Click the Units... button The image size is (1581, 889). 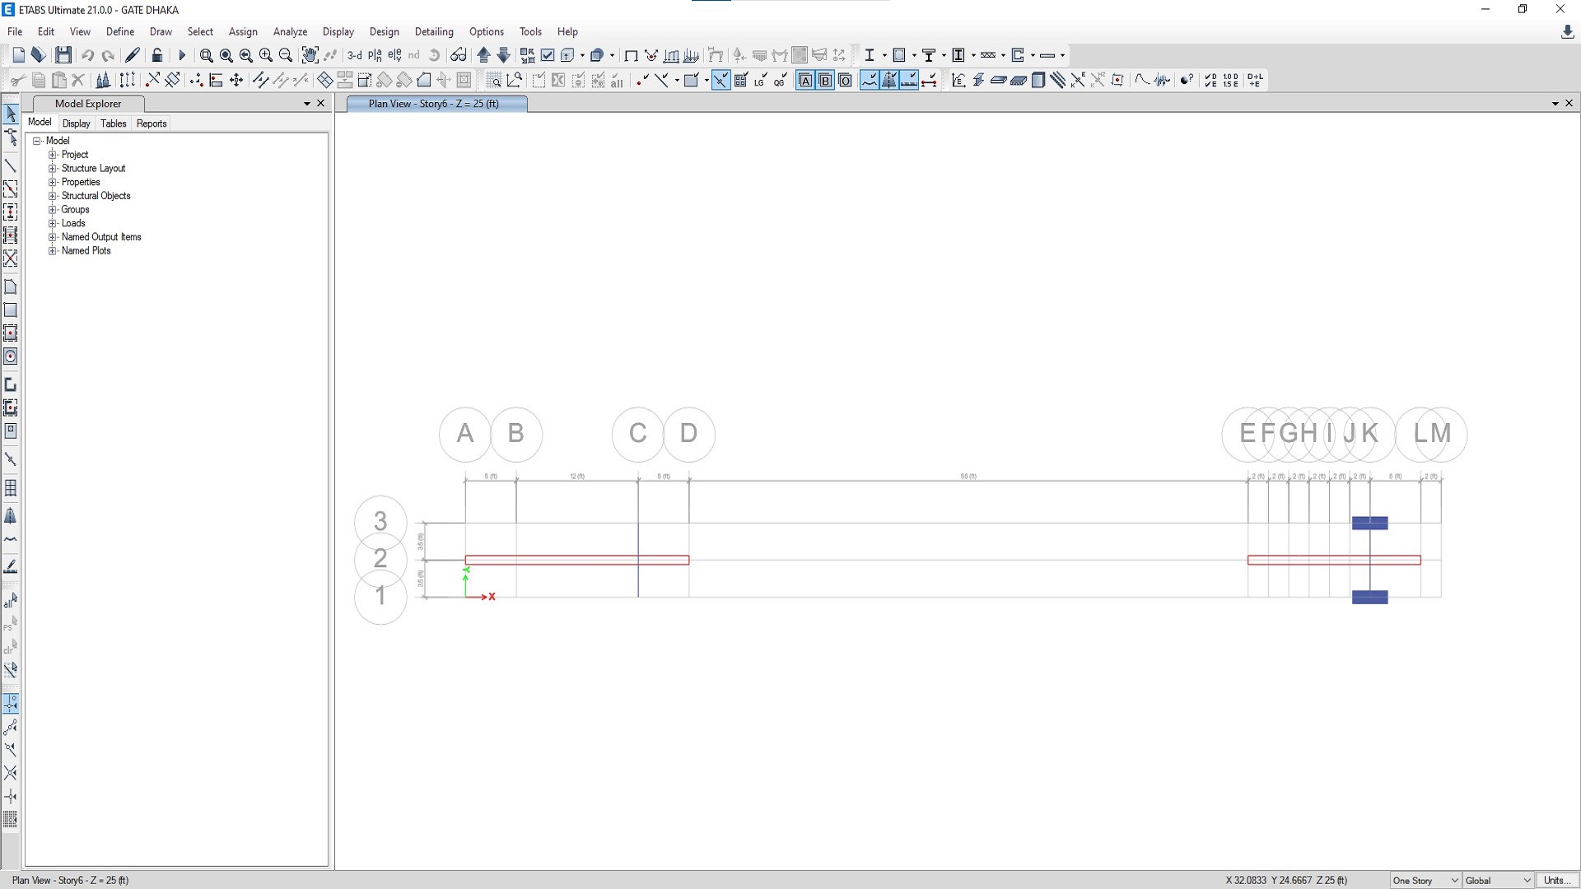point(1556,880)
